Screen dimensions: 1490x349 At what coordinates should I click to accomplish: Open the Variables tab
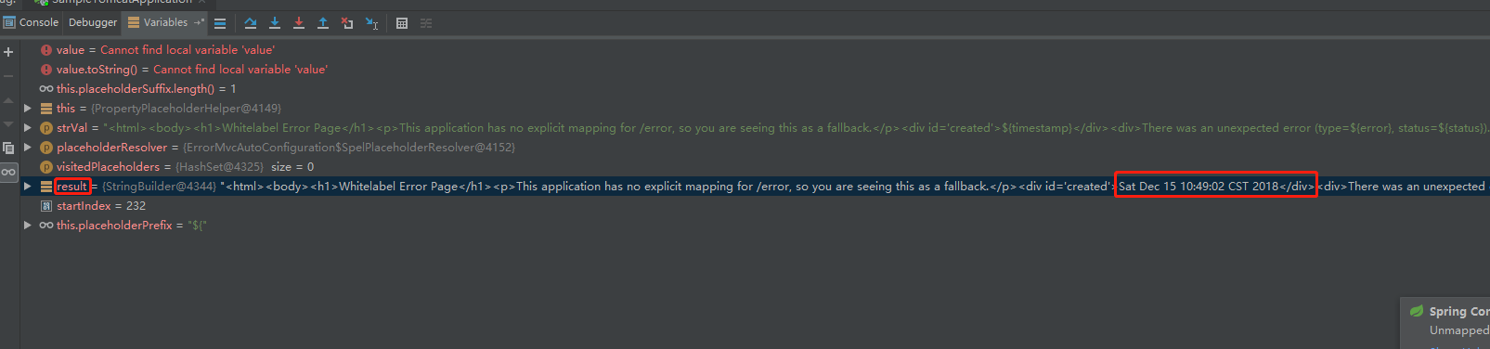coord(159,22)
